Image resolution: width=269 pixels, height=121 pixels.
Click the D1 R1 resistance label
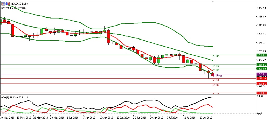(216, 70)
